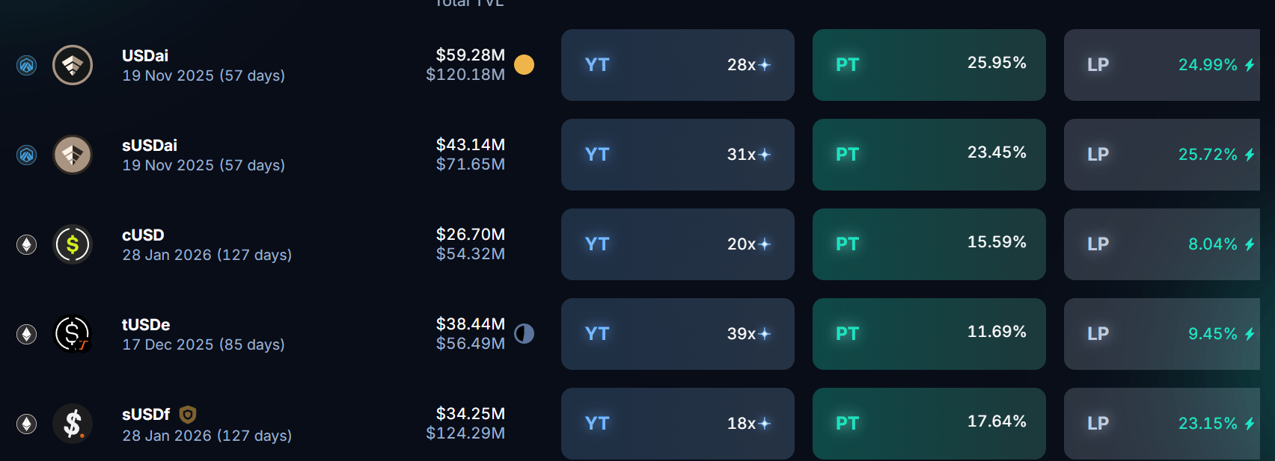Click the sUSDf dollar token icon
1275x461 pixels.
tap(73, 424)
